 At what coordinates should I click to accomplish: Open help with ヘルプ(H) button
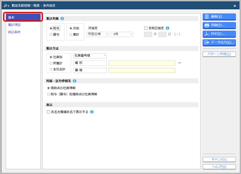point(219,167)
